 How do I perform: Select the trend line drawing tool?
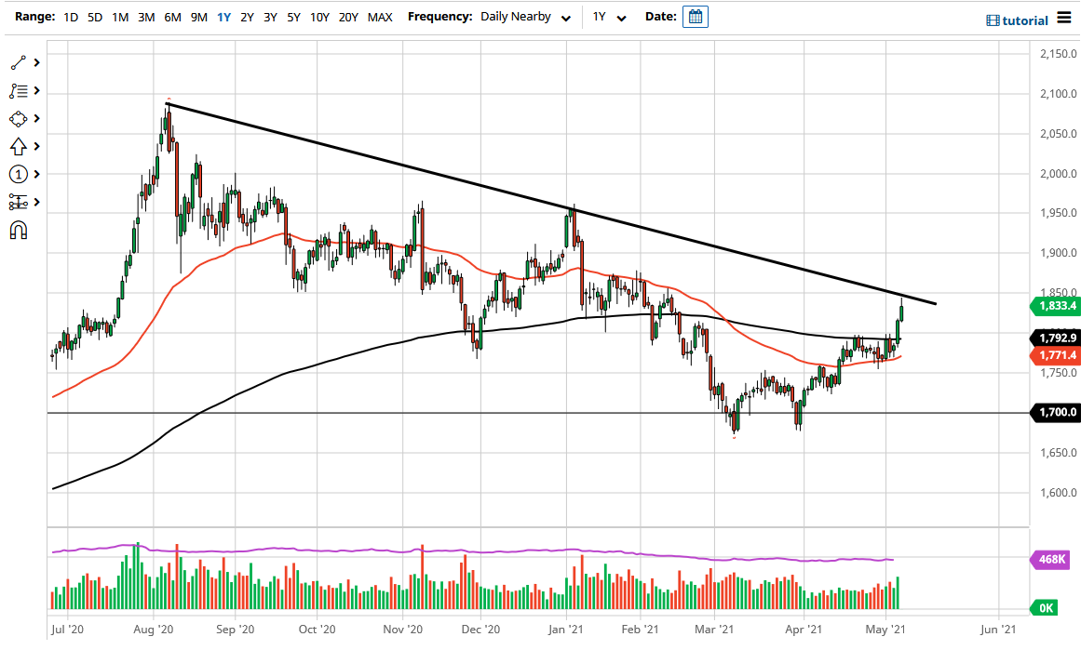(x=18, y=62)
